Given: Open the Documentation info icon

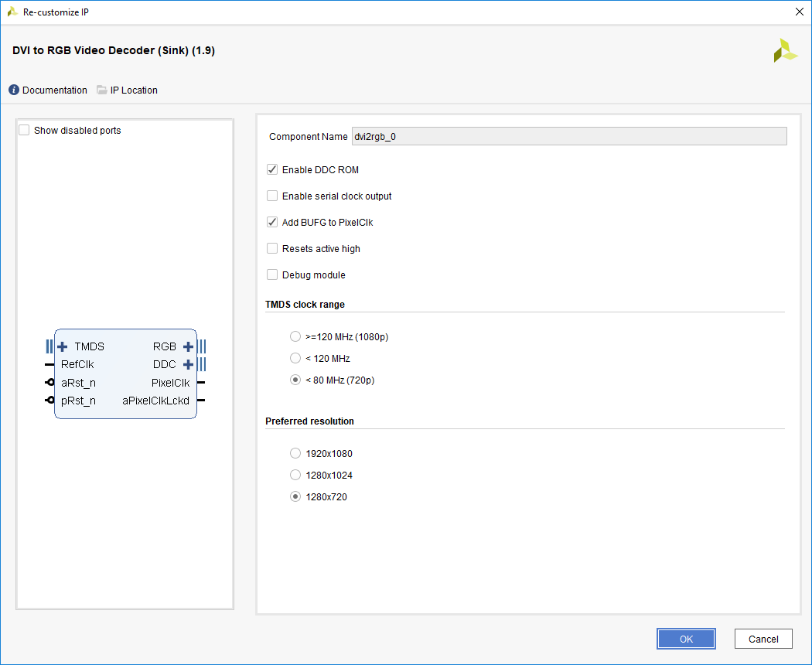Looking at the screenshot, I should click(14, 90).
